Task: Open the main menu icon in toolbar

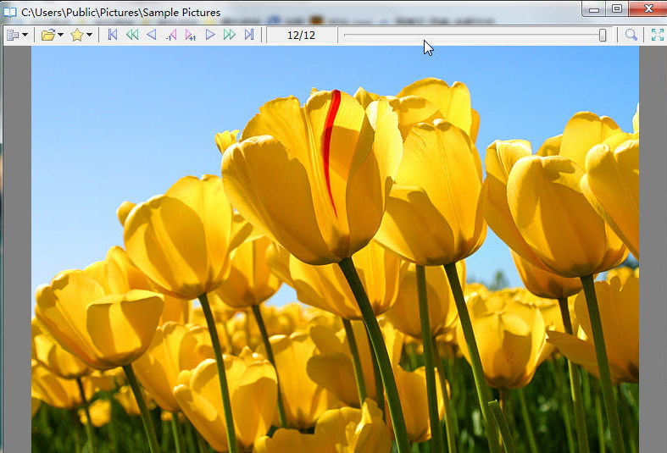Action: pyautogui.click(x=13, y=35)
